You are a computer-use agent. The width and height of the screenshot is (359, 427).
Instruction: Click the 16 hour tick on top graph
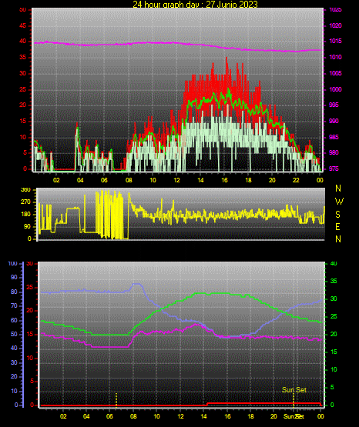point(224,180)
